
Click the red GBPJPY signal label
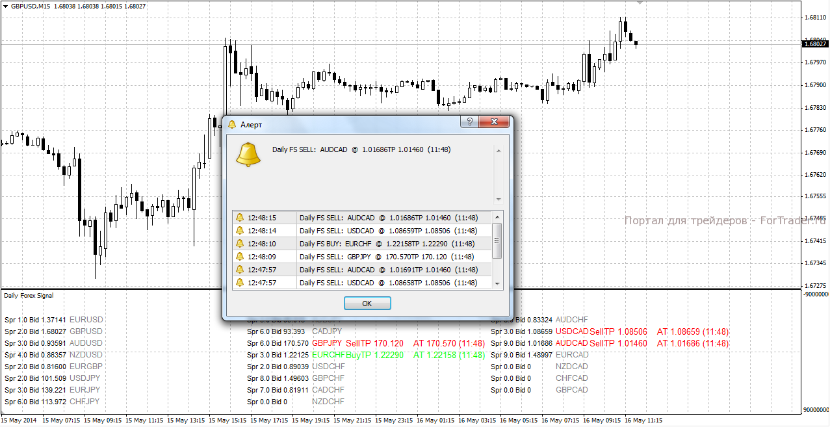327,343
